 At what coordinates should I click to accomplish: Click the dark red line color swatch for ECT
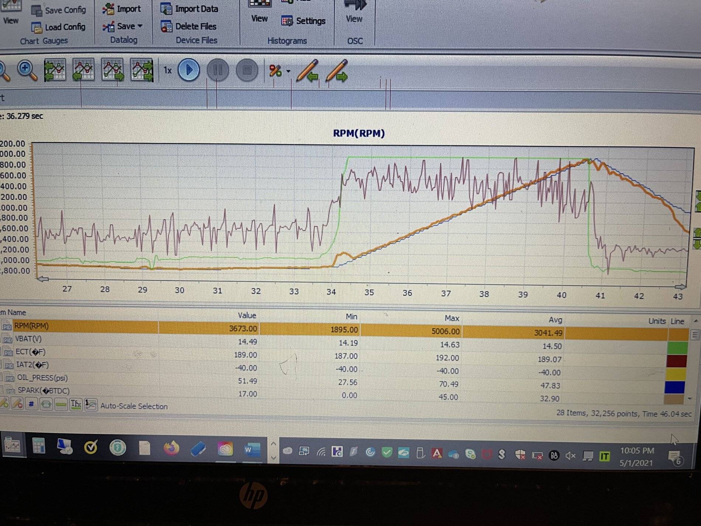(x=676, y=361)
